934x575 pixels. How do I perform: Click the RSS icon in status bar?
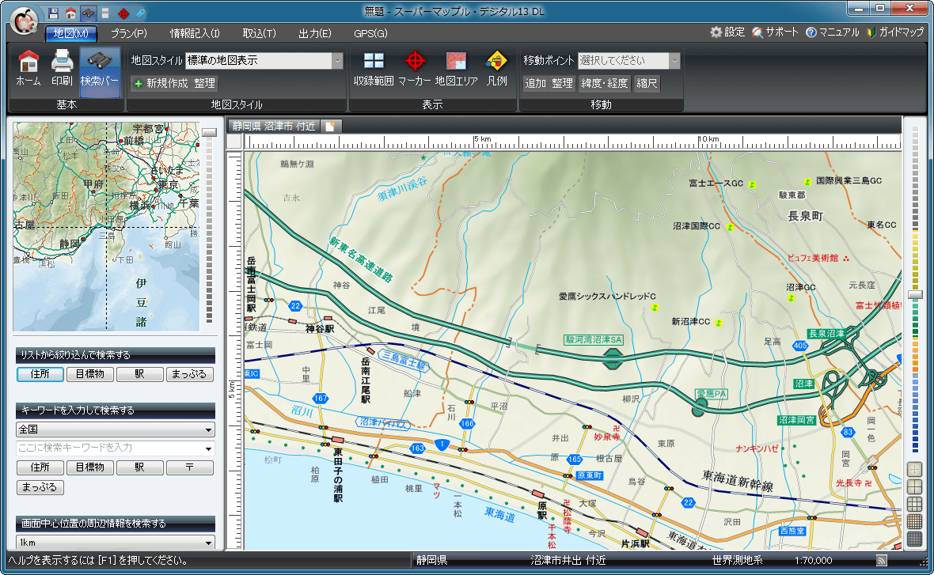point(882,560)
